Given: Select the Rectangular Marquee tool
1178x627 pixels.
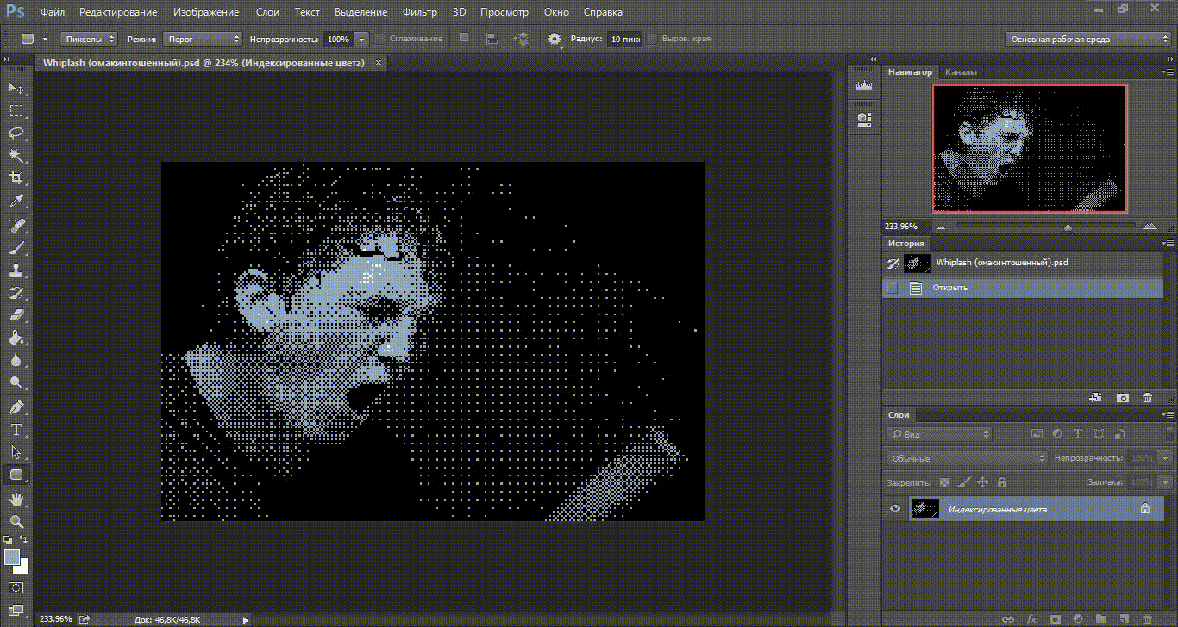Looking at the screenshot, I should pyautogui.click(x=16, y=111).
